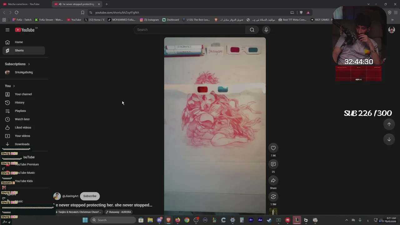Open the Windows Start menu

[85, 220]
